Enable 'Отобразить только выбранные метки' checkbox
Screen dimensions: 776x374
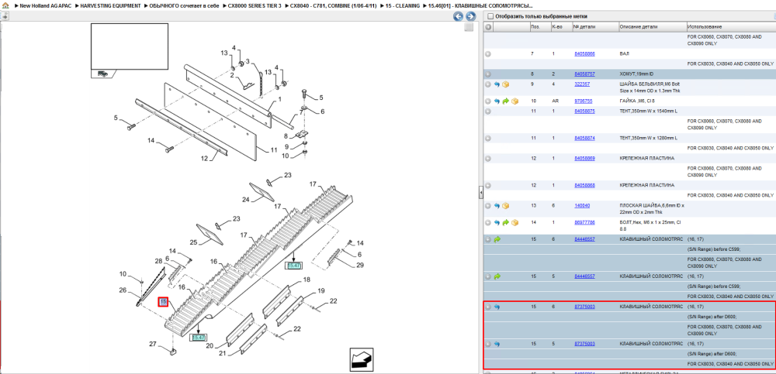(490, 16)
